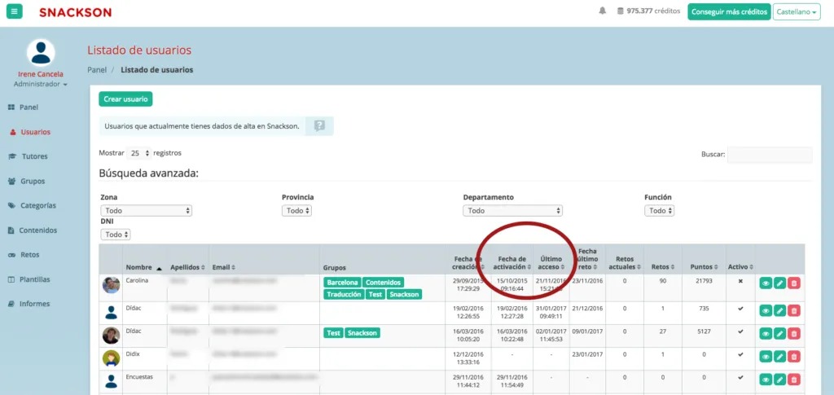Change Mostrar registros count dropdown
Screen dimensions: 834x395
tap(138, 153)
